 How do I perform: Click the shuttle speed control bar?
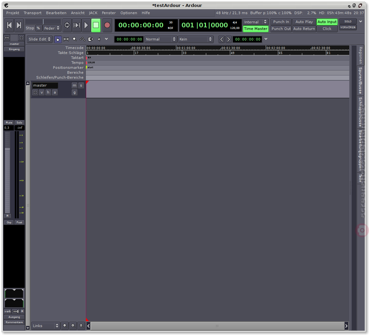point(43,22)
